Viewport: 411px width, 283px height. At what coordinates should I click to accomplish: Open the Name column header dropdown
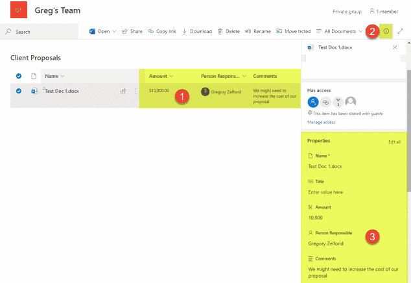tap(54, 76)
